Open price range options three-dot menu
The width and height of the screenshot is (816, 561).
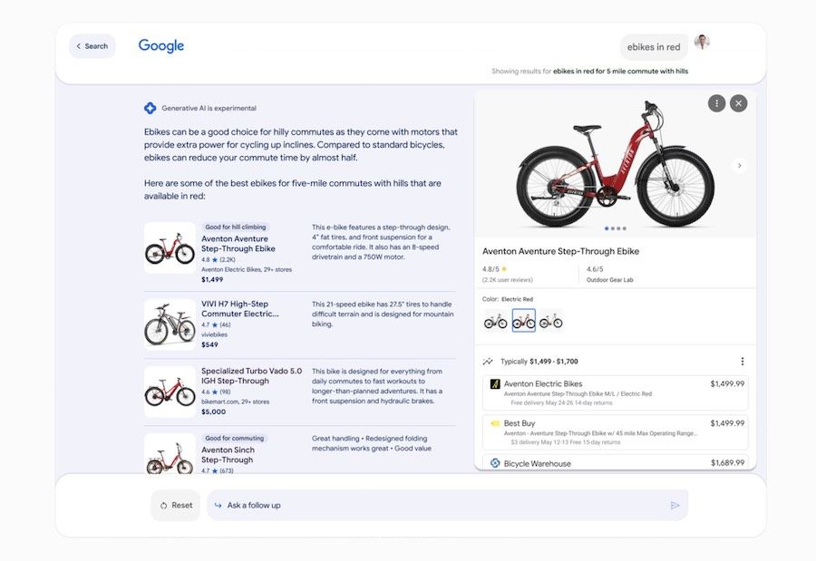[742, 362]
